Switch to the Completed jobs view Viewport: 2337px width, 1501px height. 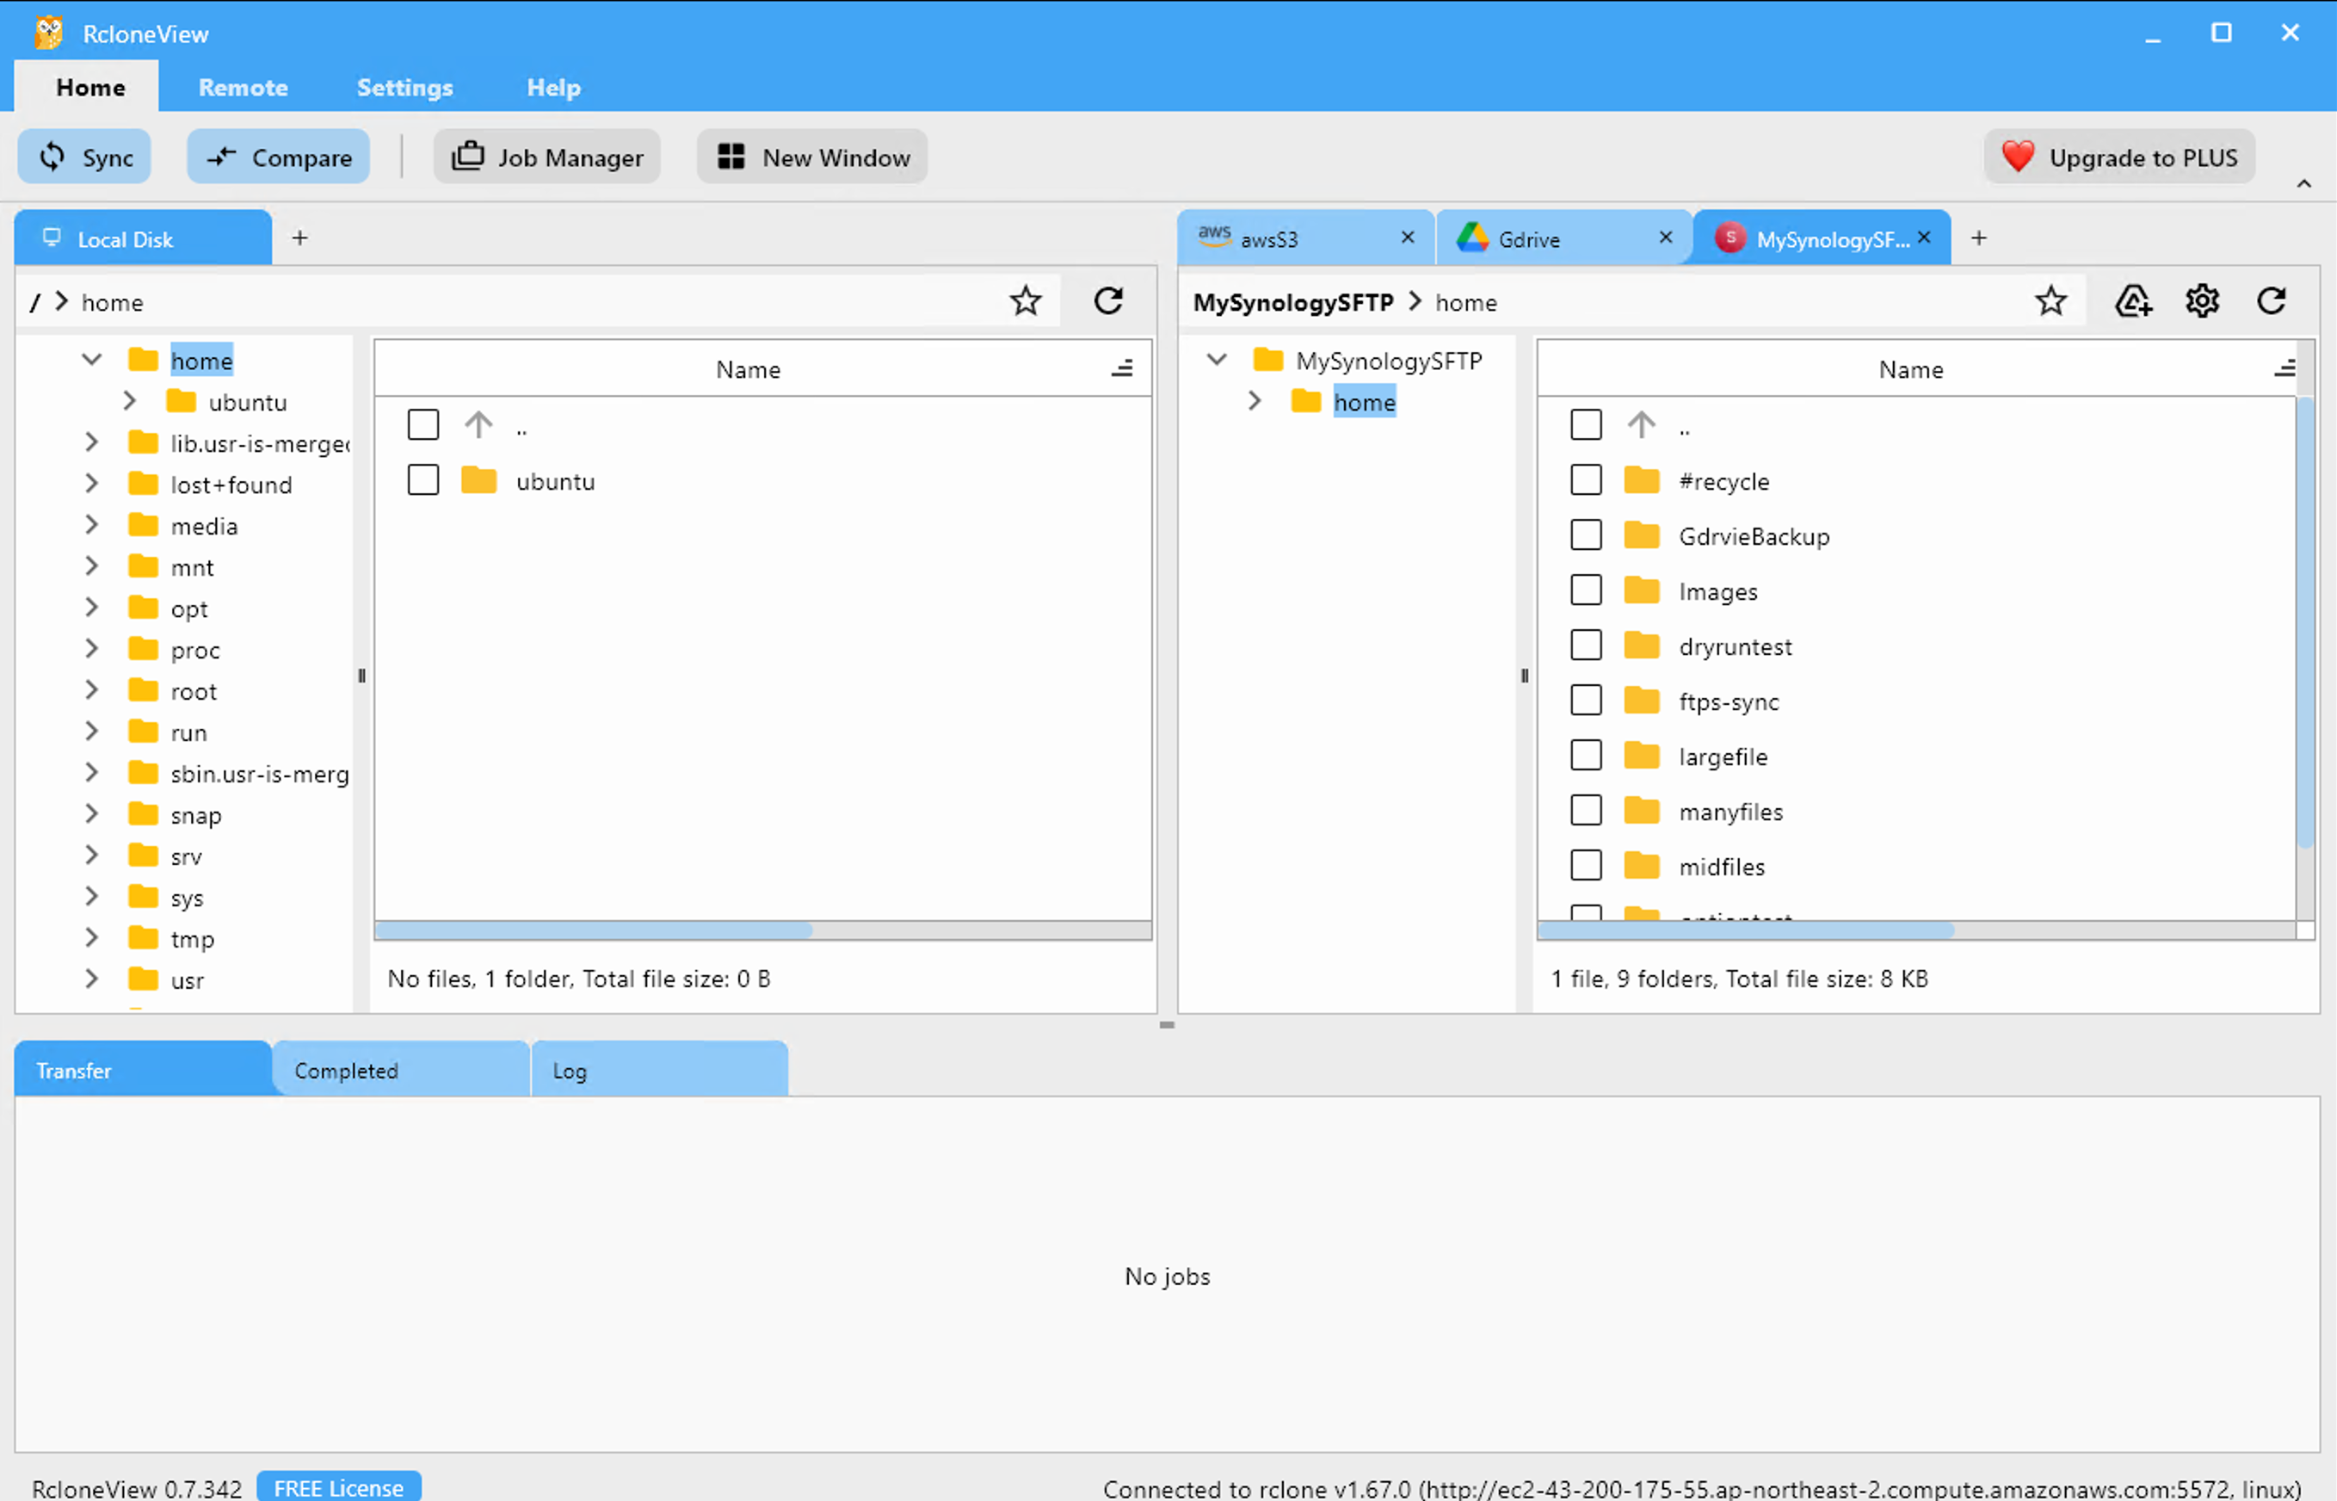346,1069
